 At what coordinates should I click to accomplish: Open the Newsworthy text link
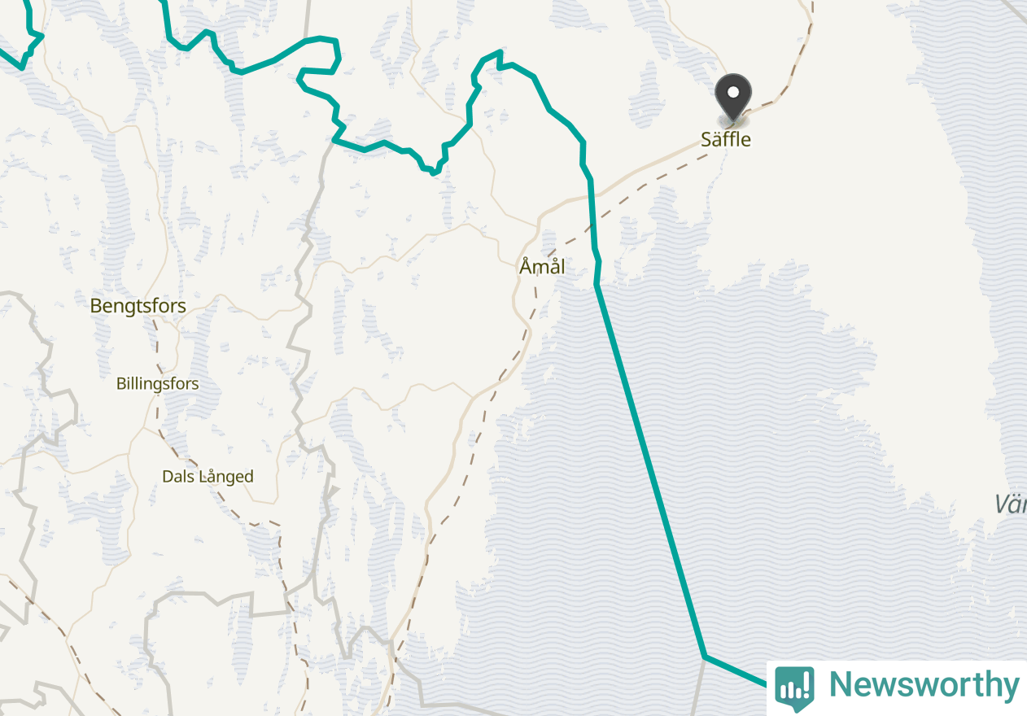[924, 685]
